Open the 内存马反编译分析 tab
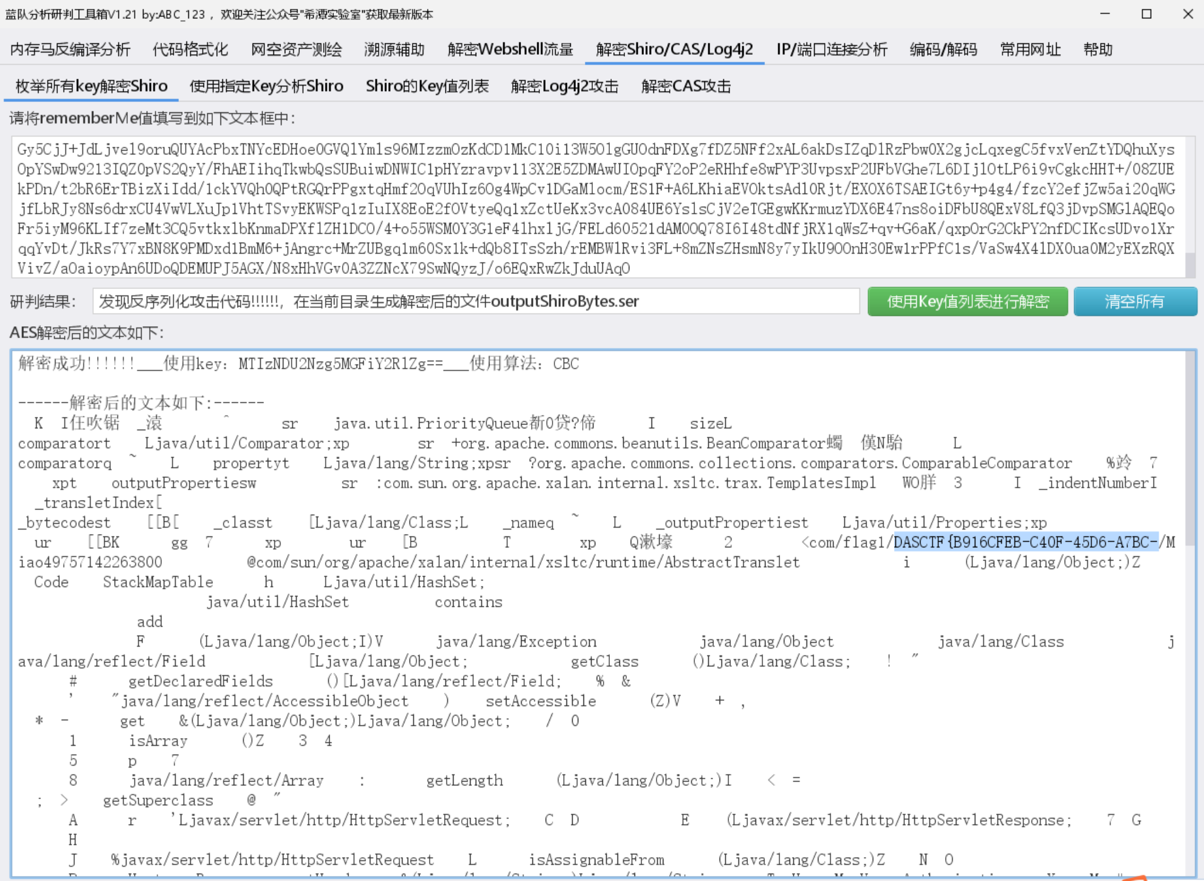1204x881 pixels. click(x=70, y=50)
